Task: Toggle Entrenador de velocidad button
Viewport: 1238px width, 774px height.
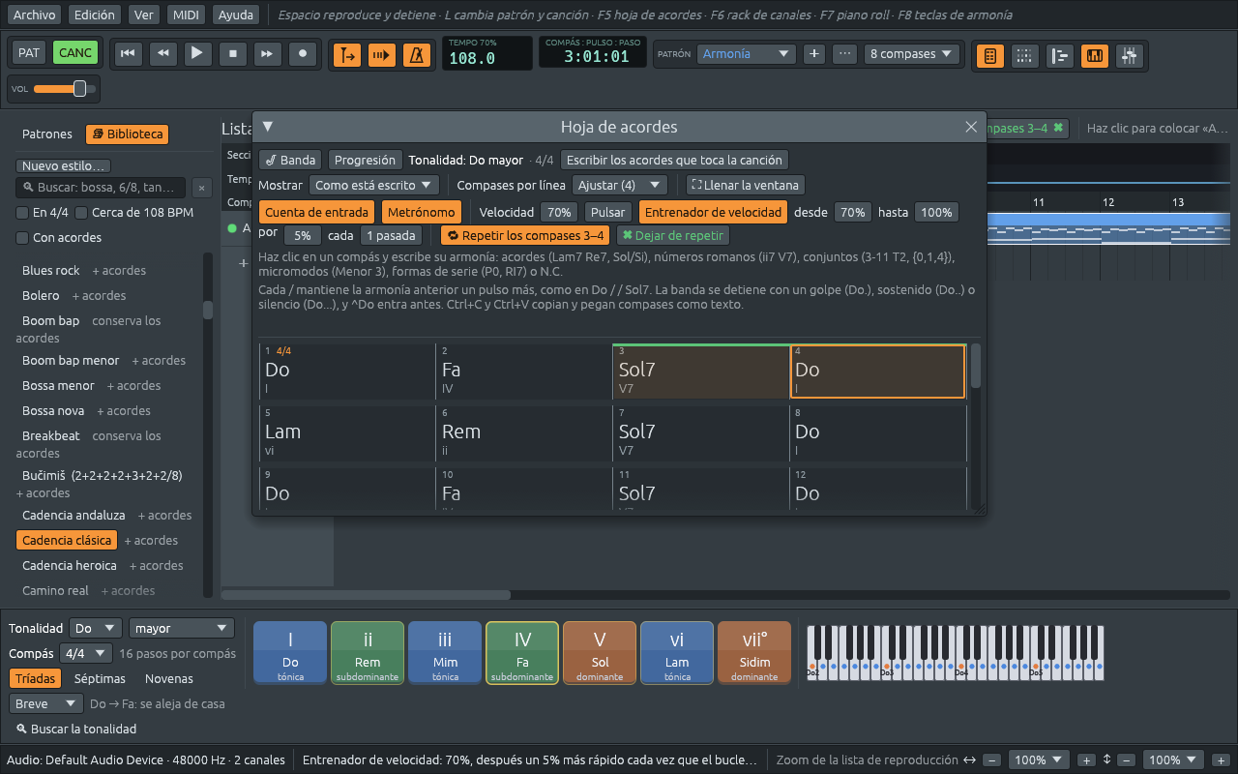Action: pyautogui.click(x=713, y=212)
